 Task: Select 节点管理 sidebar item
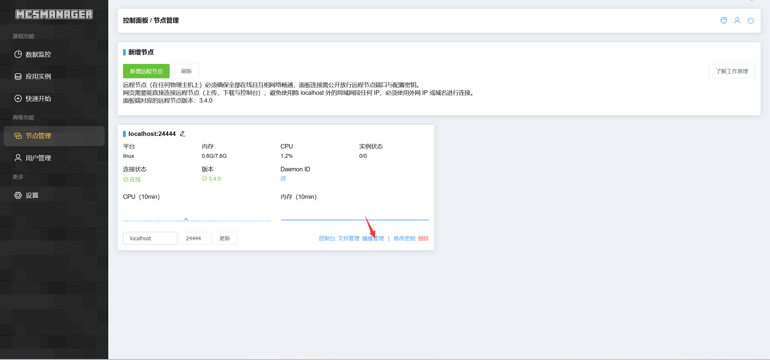tap(38, 136)
